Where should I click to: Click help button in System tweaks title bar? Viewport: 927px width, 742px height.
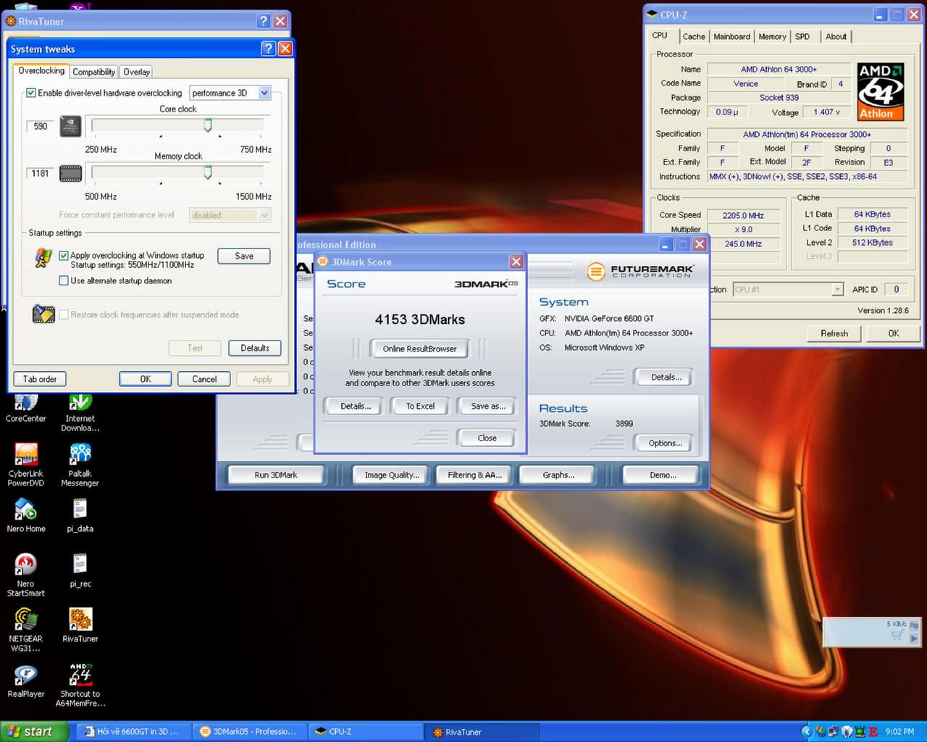click(268, 49)
